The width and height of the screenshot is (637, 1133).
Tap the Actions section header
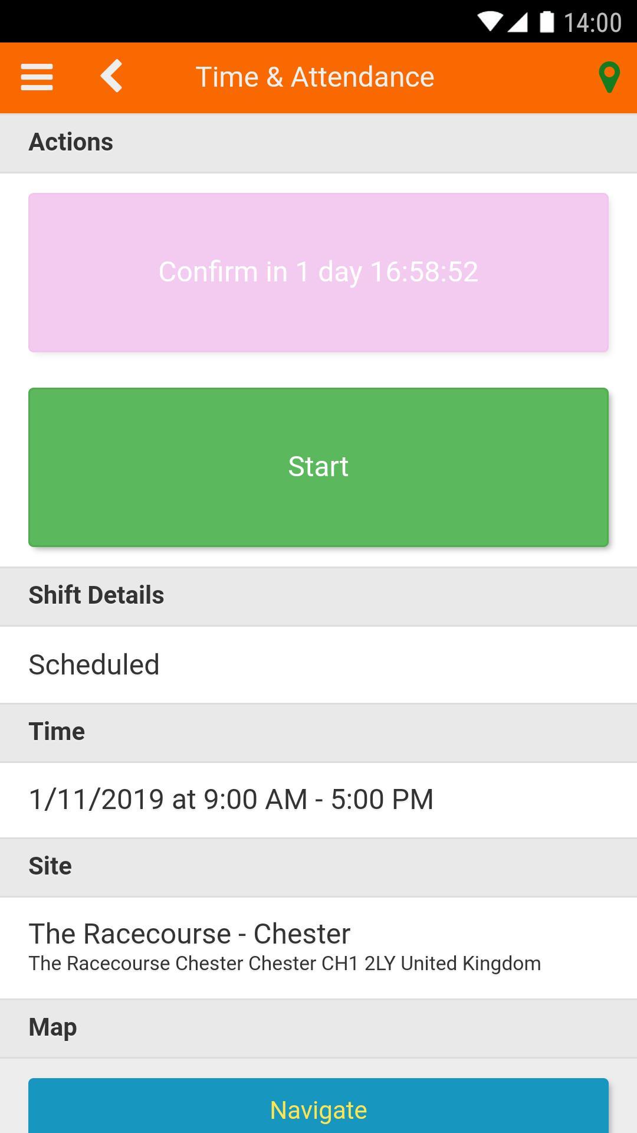(71, 142)
